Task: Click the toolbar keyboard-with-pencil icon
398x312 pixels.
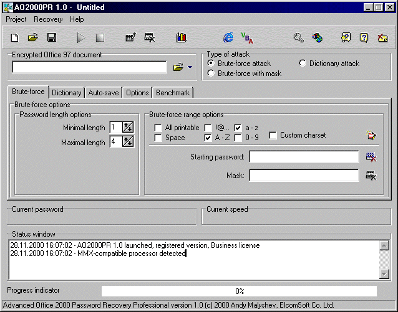Action: click(x=131, y=37)
